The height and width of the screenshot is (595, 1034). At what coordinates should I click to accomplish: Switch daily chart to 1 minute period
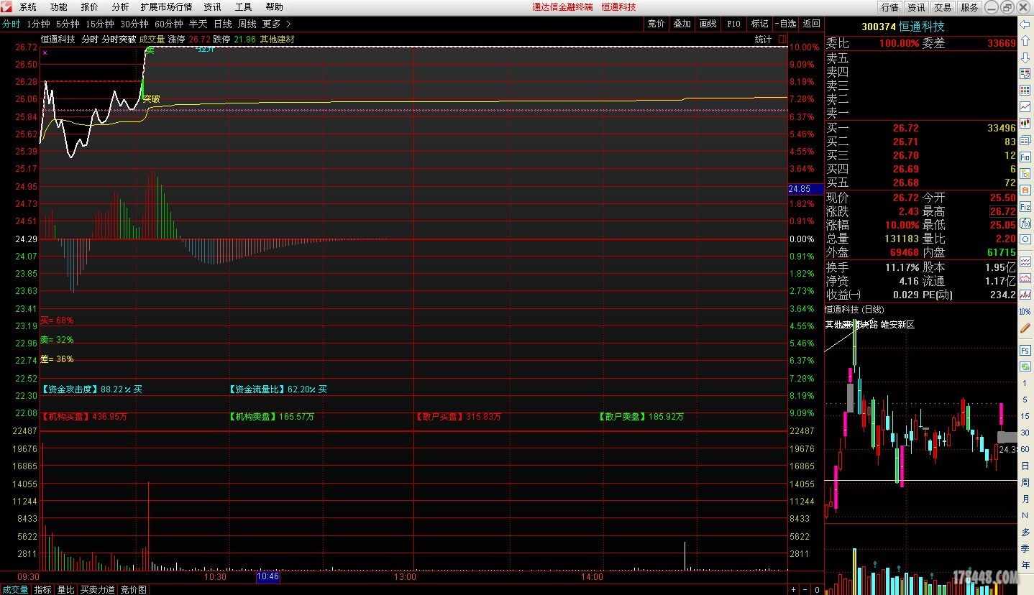click(x=1025, y=383)
